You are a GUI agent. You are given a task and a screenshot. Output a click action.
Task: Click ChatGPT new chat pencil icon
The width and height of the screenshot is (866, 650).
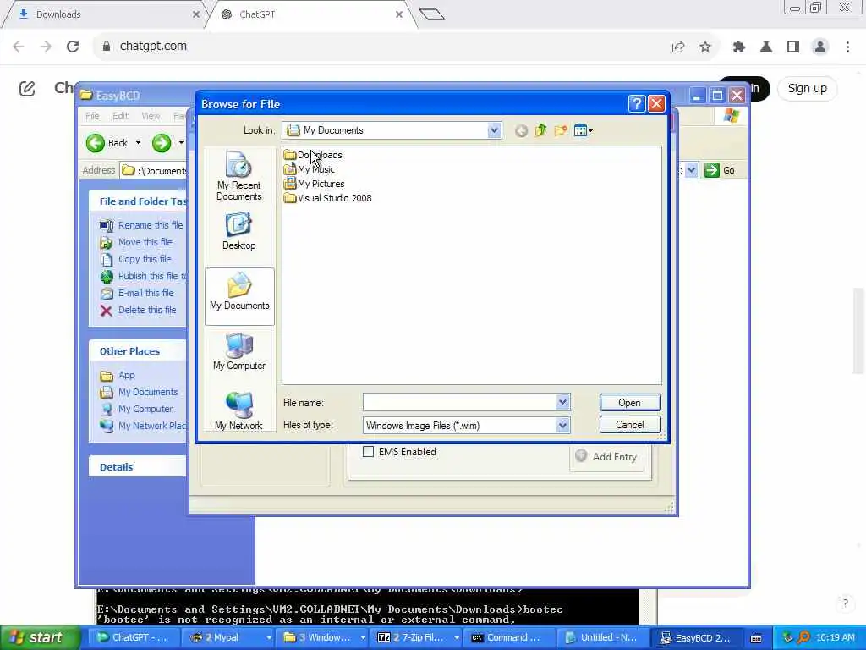[27, 88]
